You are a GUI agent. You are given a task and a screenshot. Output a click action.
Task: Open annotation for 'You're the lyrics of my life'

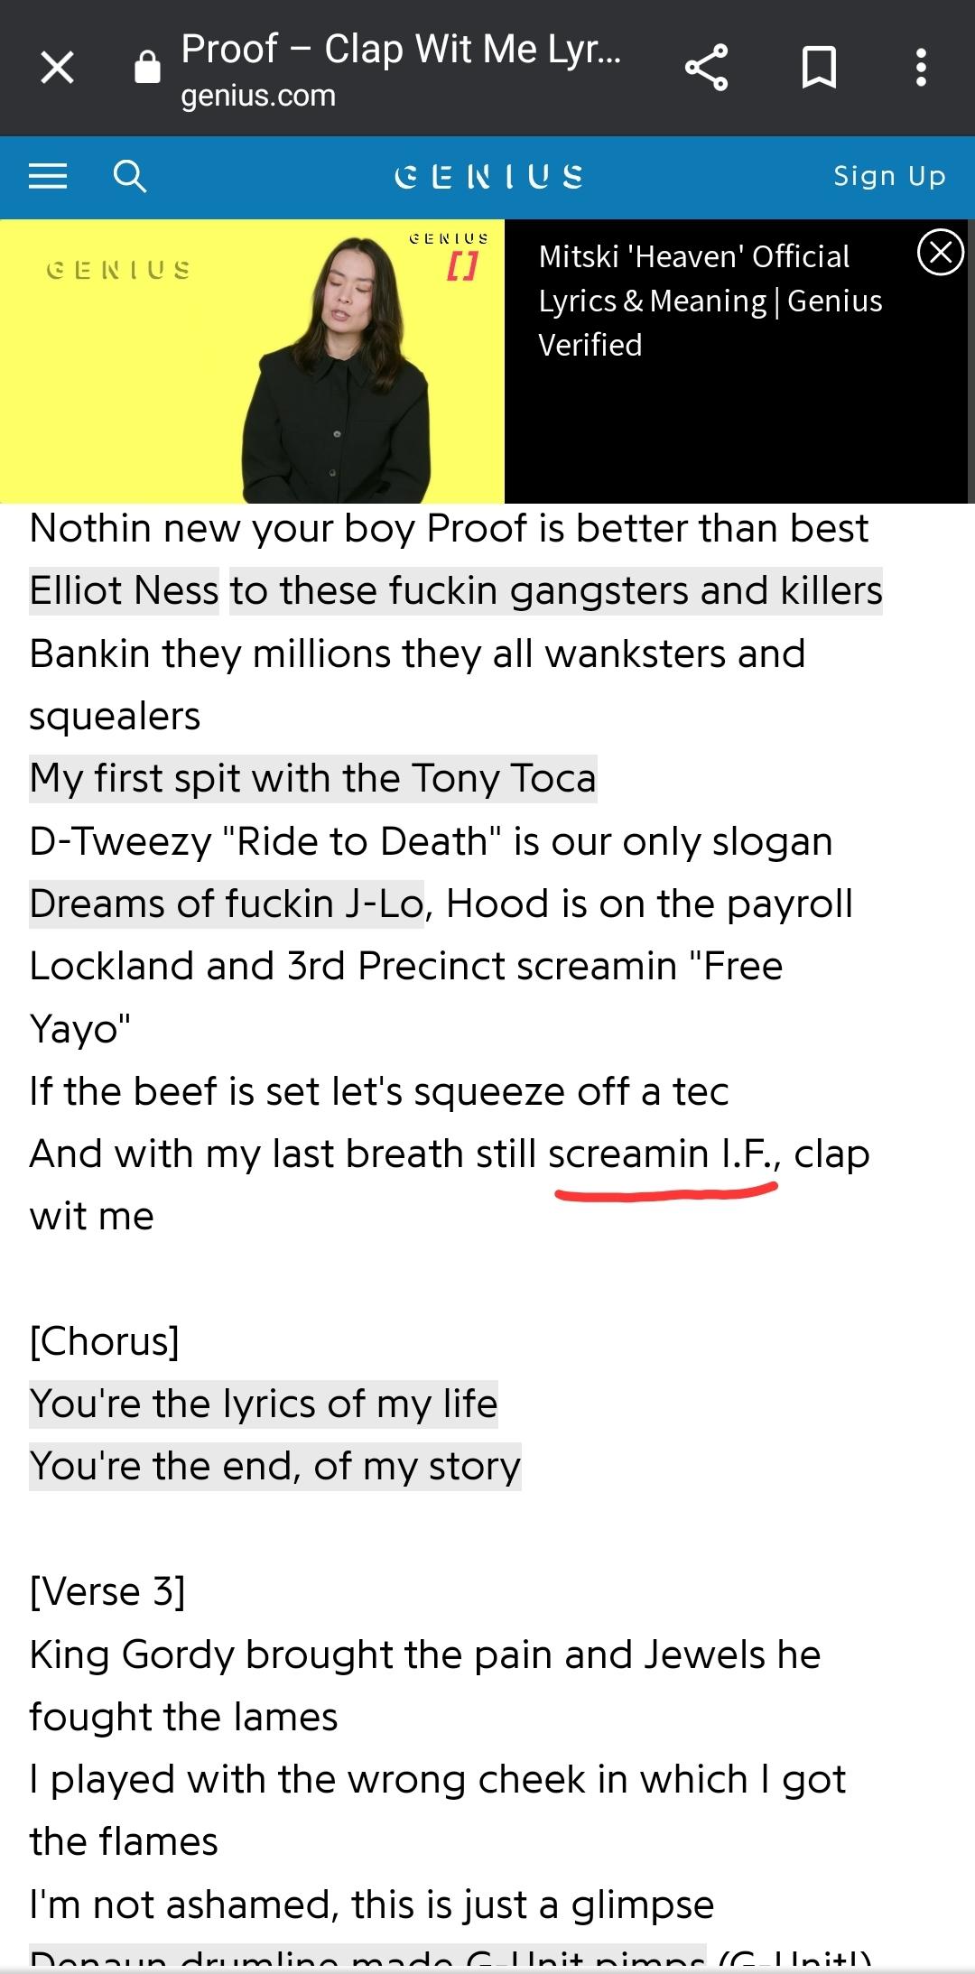pyautogui.click(x=264, y=1404)
